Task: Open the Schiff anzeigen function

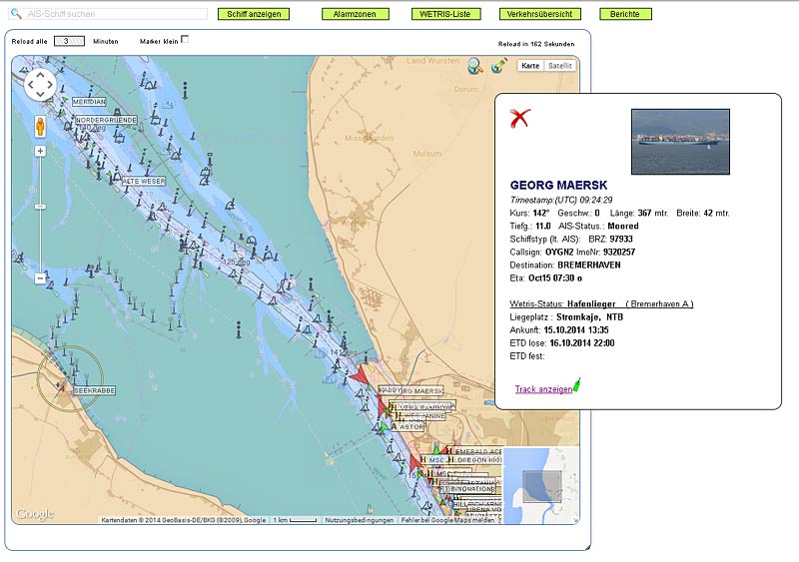Action: (x=254, y=14)
